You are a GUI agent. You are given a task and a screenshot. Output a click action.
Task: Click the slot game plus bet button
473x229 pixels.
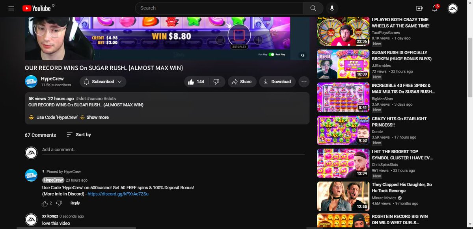click(x=258, y=40)
